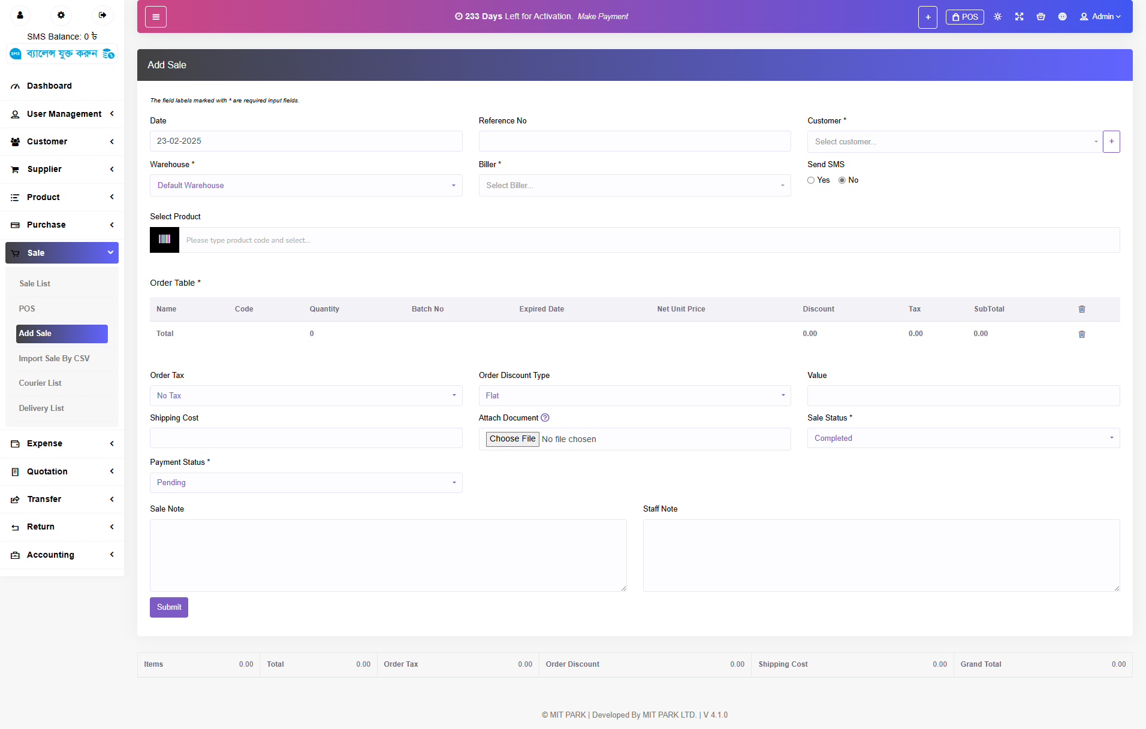Viewport: 1146px width, 729px height.
Task: Expand the Accounting sidebar menu
Action: pos(62,555)
